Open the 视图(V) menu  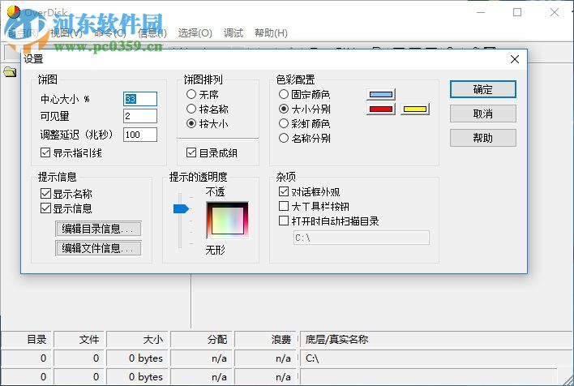click(x=66, y=33)
